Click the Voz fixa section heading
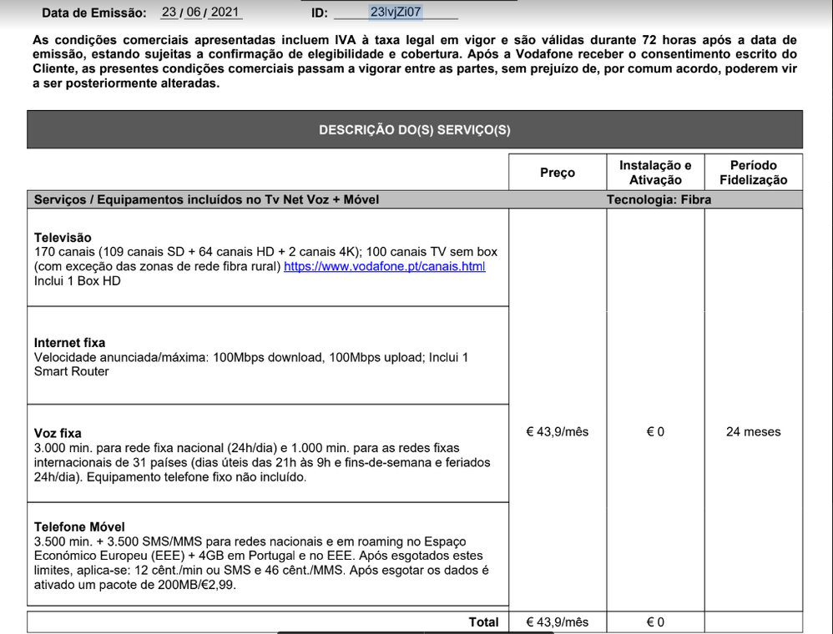This screenshot has width=833, height=634. (58, 433)
